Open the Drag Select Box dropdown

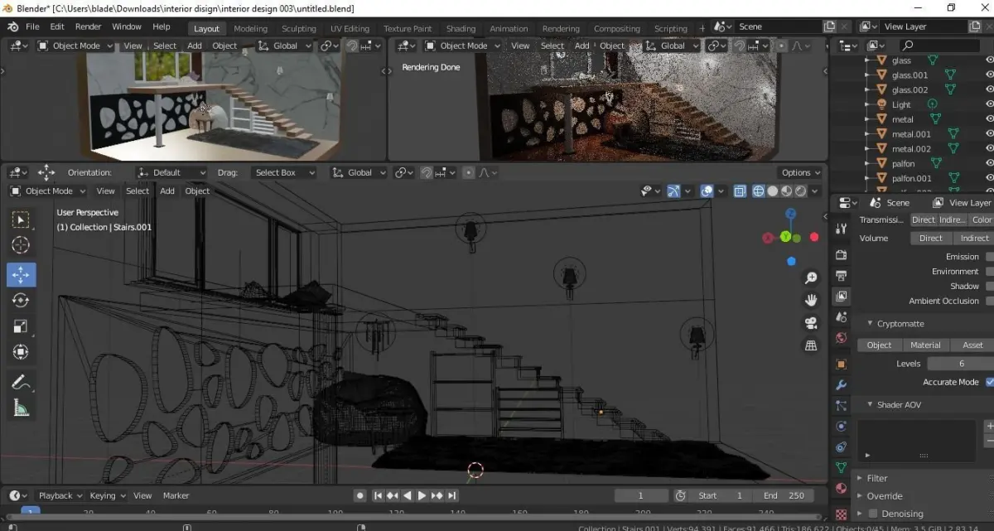coord(283,172)
